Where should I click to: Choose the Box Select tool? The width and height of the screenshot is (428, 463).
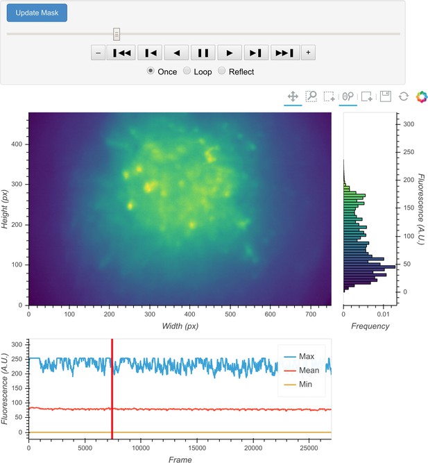point(329,96)
